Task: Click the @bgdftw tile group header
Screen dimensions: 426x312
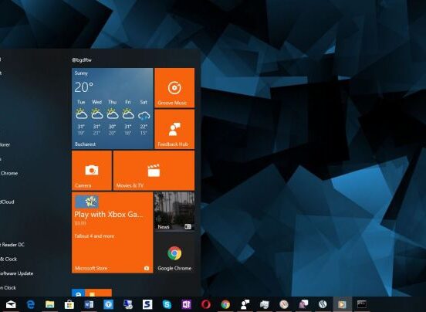Action: pyautogui.click(x=82, y=60)
